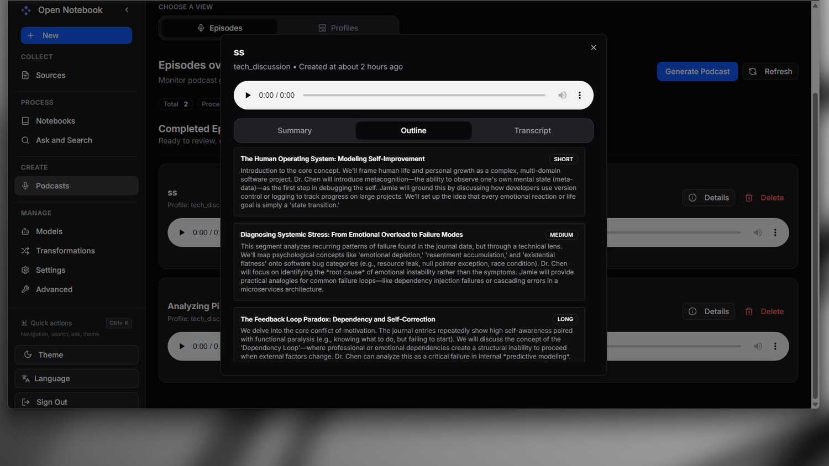Play the Analyzing episode card audio
829x466 pixels.
pos(181,346)
